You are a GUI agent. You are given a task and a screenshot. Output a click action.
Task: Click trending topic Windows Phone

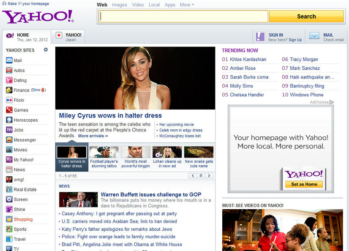[306, 95]
